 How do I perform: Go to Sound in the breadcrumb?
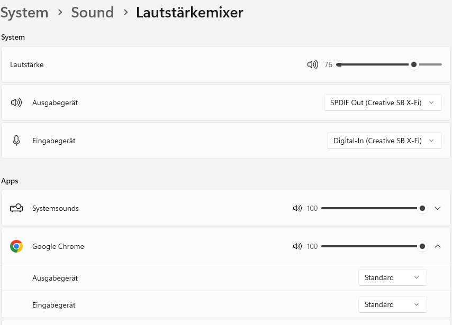(93, 13)
